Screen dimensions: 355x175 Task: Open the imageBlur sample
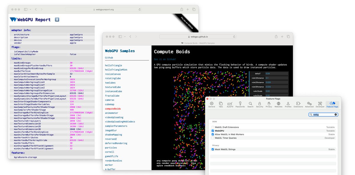111,130
